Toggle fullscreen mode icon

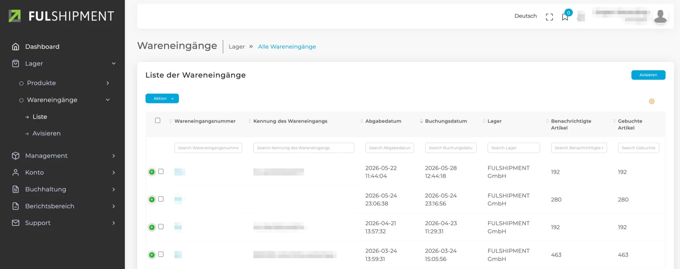[x=550, y=17]
